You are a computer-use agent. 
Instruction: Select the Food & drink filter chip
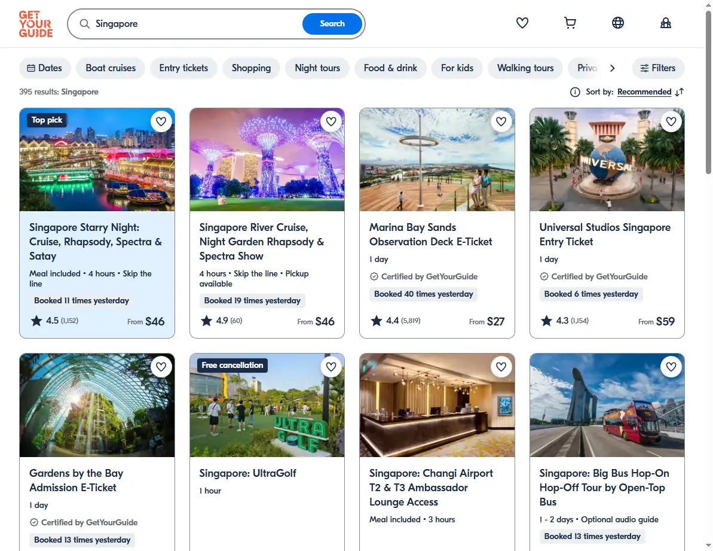tap(390, 68)
